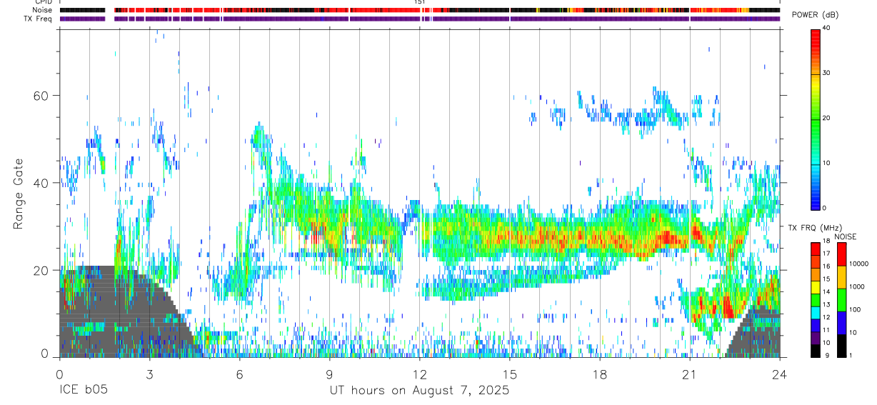Click the POWER (dB) legend title
Viewport: 877px width, 405px height.
tap(816, 15)
